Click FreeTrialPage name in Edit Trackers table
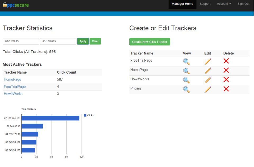 pyautogui.click(x=141, y=60)
